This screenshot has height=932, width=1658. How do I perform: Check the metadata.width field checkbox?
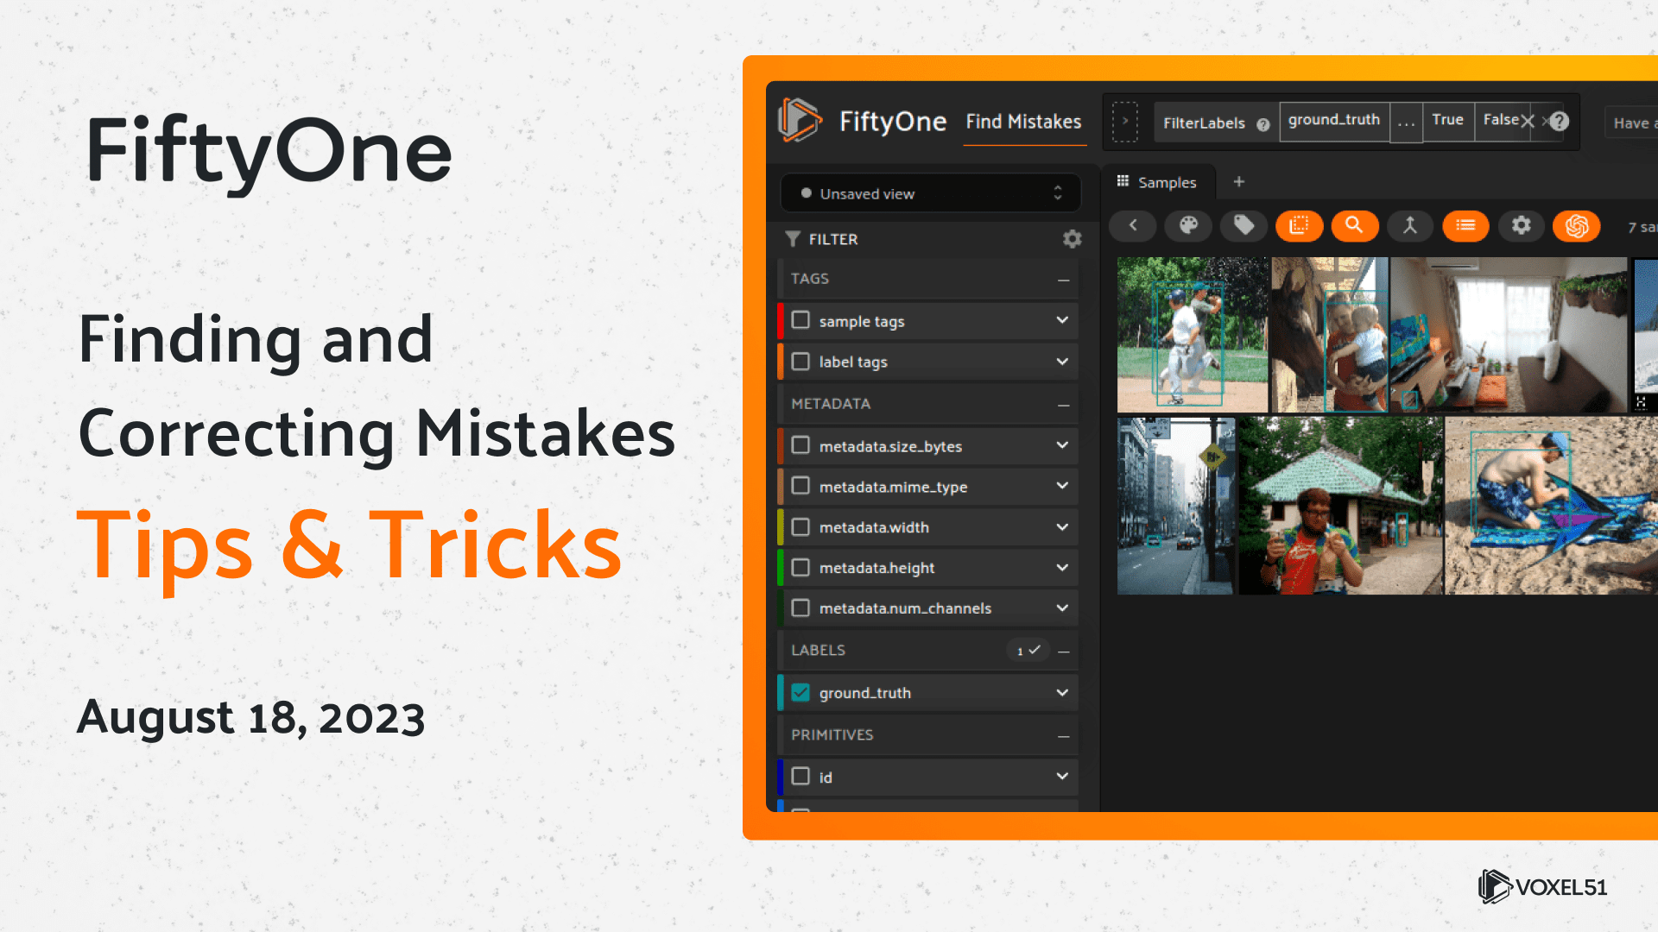pos(801,526)
